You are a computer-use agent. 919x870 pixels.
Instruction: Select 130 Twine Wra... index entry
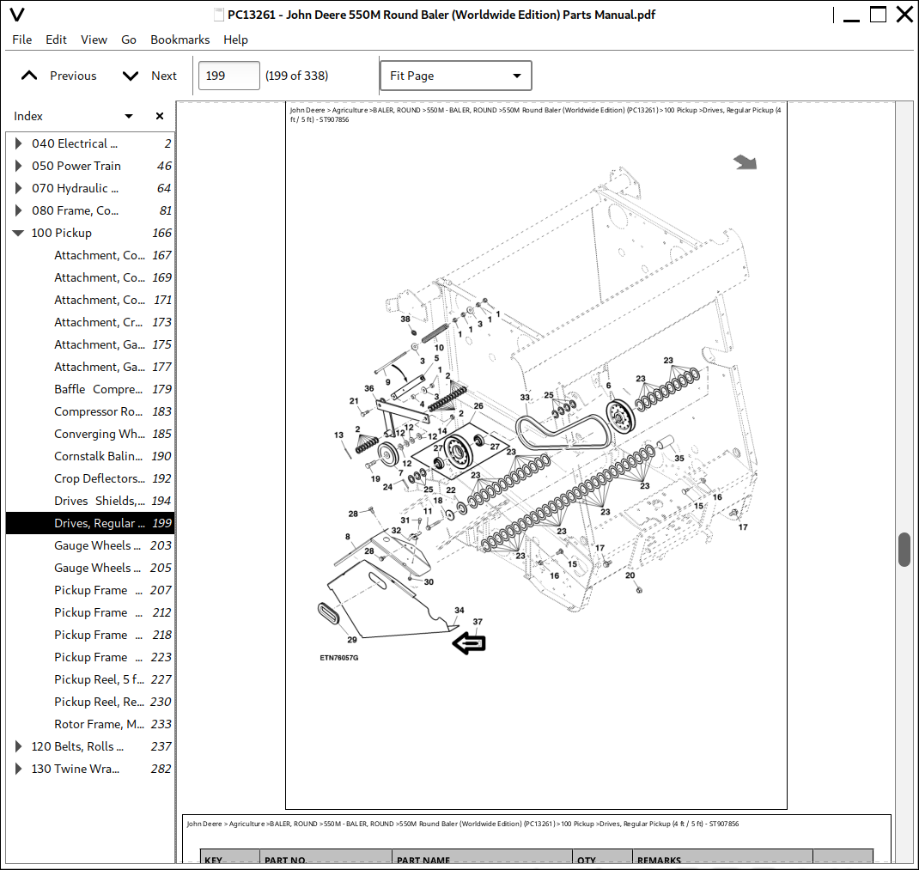pos(90,769)
